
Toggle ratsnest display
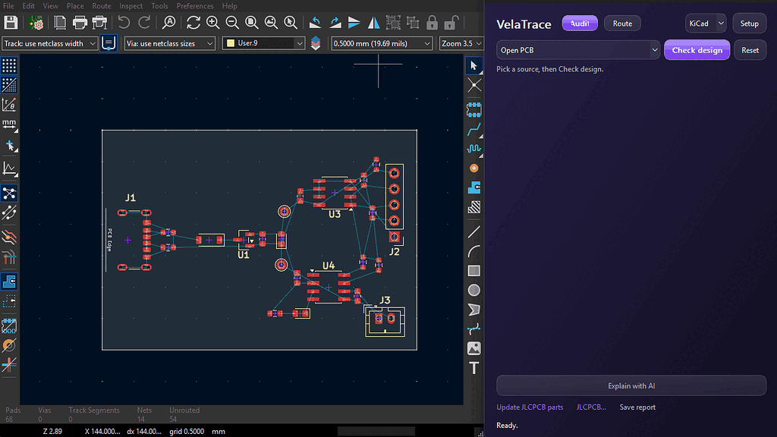9,193
